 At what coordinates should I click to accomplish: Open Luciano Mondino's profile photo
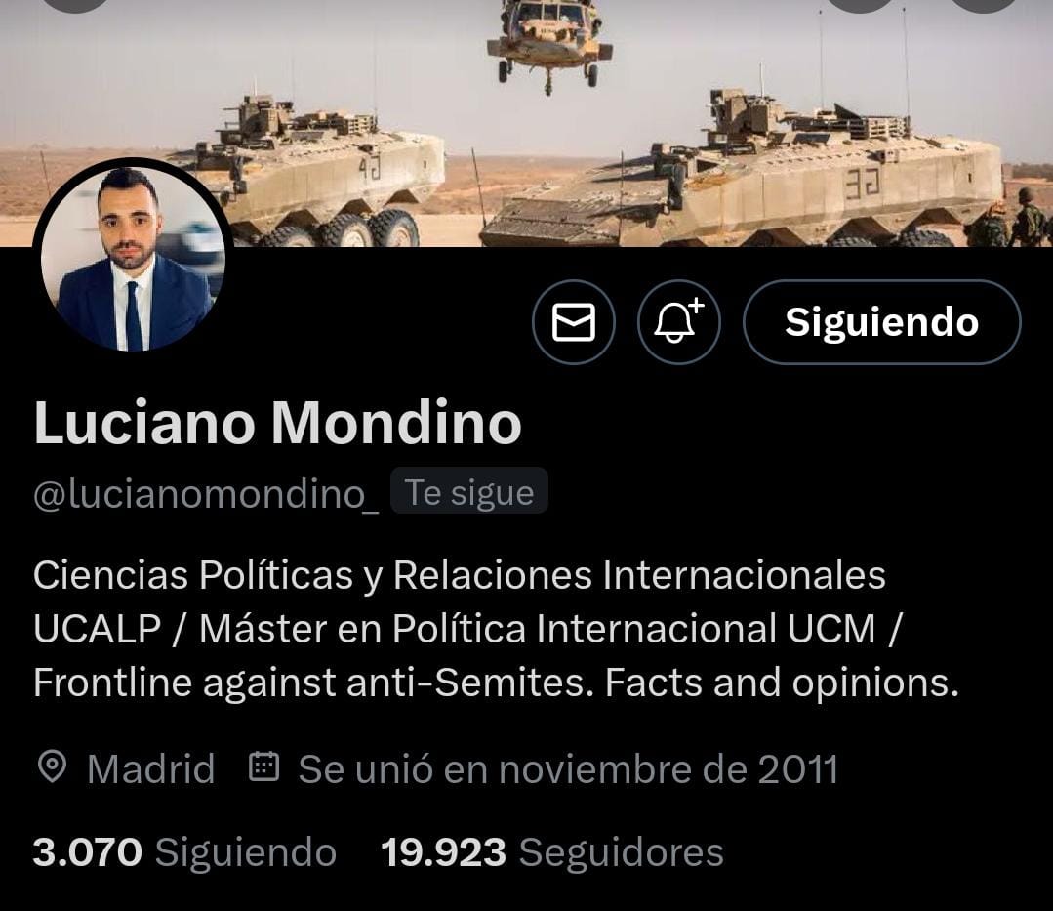pyautogui.click(x=133, y=258)
